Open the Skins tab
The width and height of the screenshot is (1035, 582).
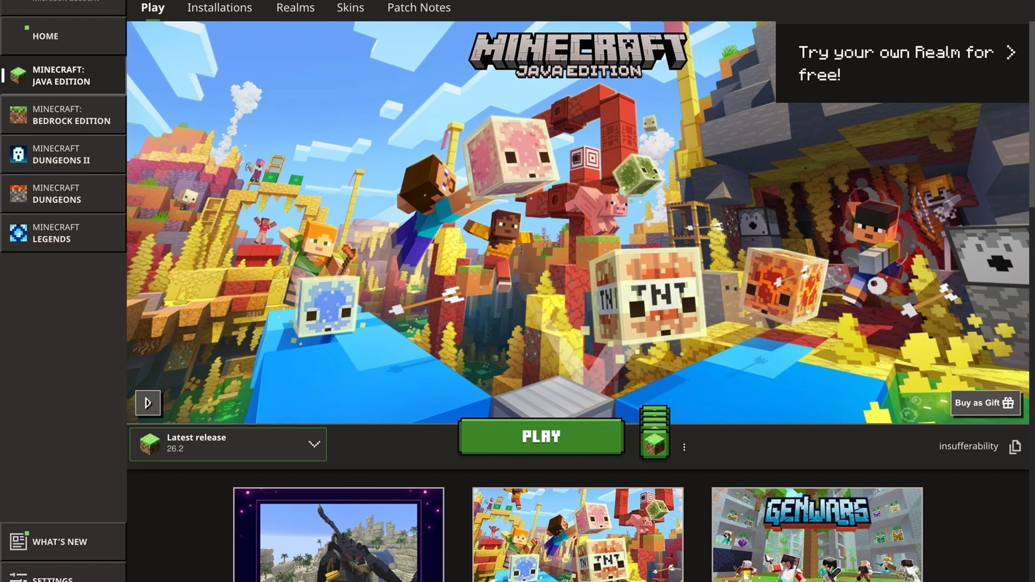click(350, 8)
